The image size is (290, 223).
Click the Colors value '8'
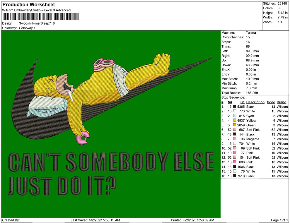(x=279, y=8)
